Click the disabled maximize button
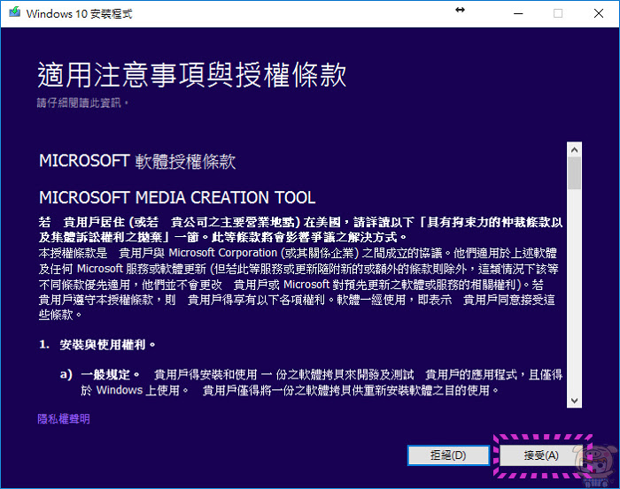620x489 pixels. [x=558, y=13]
